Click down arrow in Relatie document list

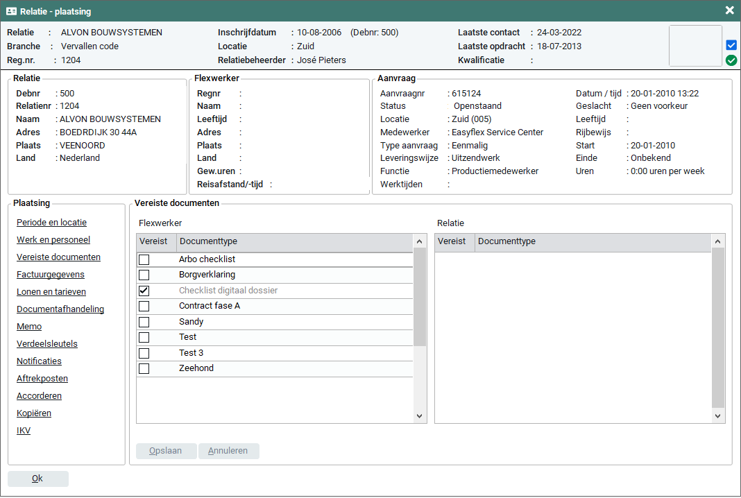point(718,415)
